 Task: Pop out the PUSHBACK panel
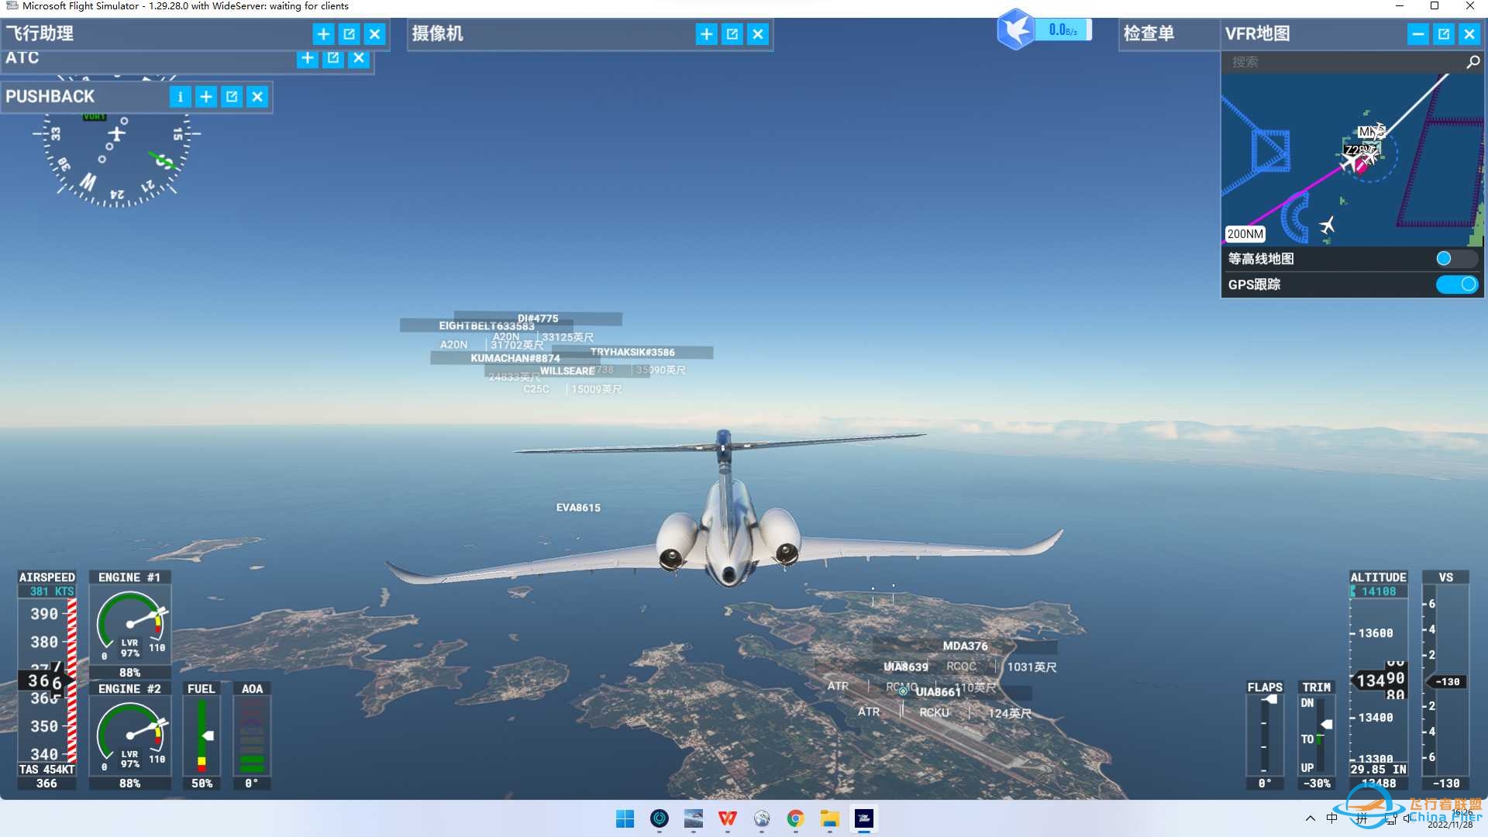pyautogui.click(x=232, y=97)
